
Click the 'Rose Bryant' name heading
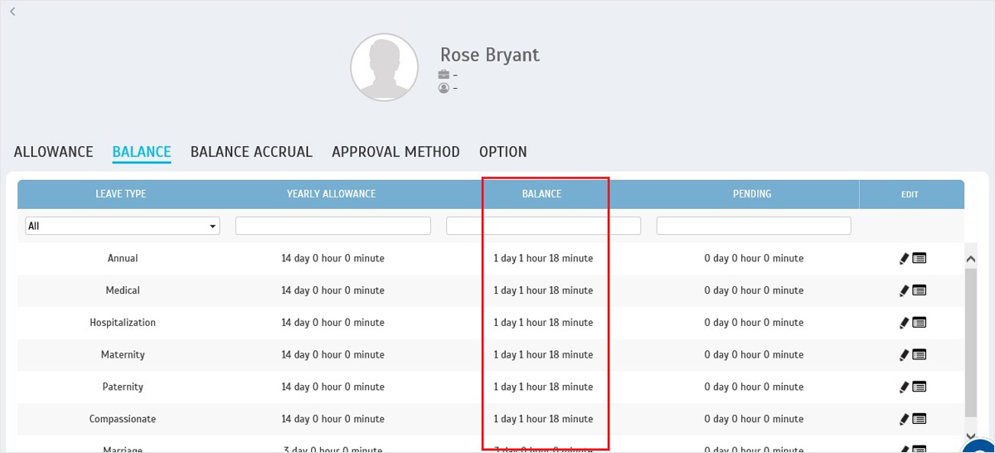[x=490, y=55]
